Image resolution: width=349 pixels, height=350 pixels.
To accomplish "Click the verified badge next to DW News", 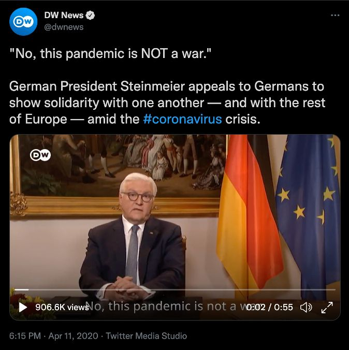I will [x=90, y=16].
